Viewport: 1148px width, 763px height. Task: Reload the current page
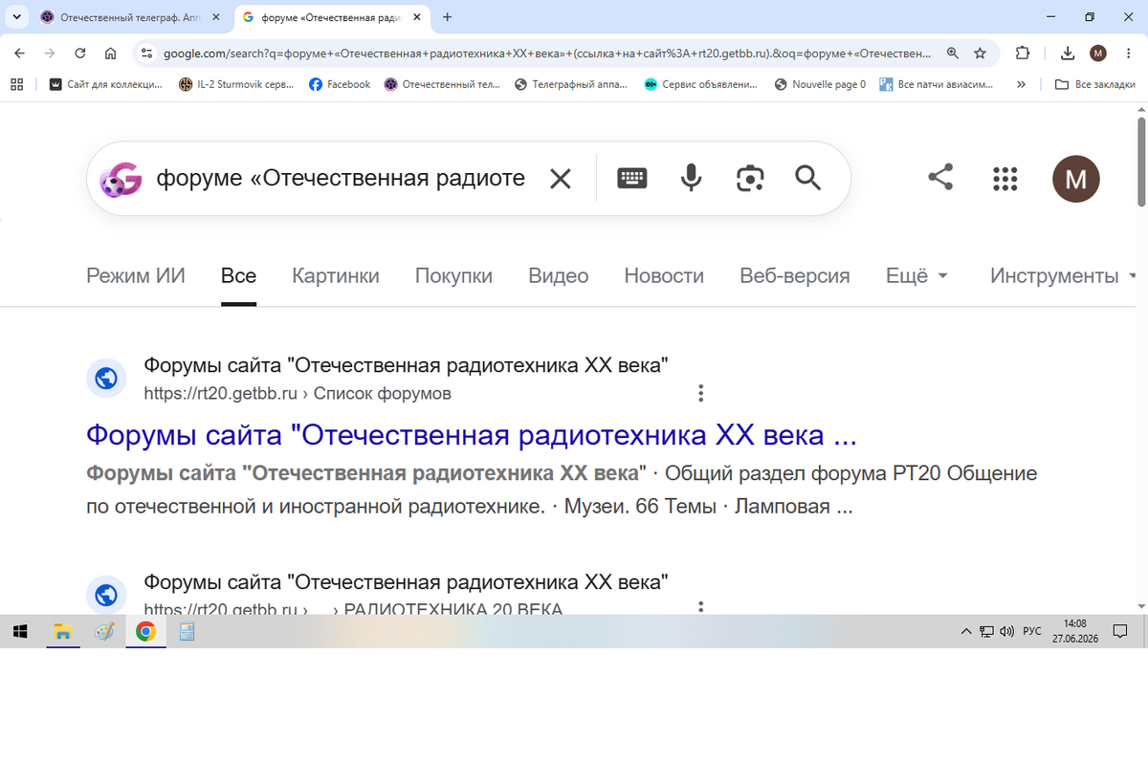click(x=80, y=54)
